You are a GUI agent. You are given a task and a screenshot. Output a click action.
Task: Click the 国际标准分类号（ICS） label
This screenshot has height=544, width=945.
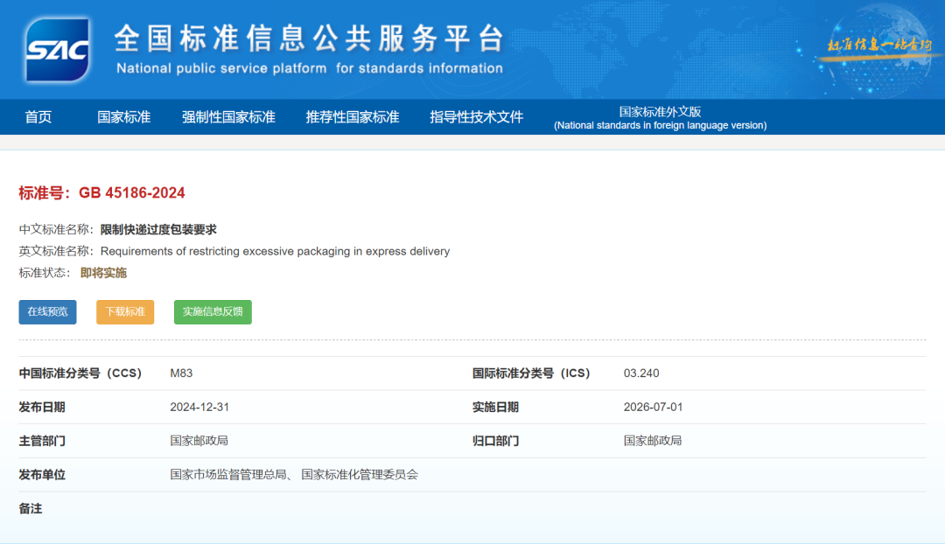pyautogui.click(x=531, y=373)
